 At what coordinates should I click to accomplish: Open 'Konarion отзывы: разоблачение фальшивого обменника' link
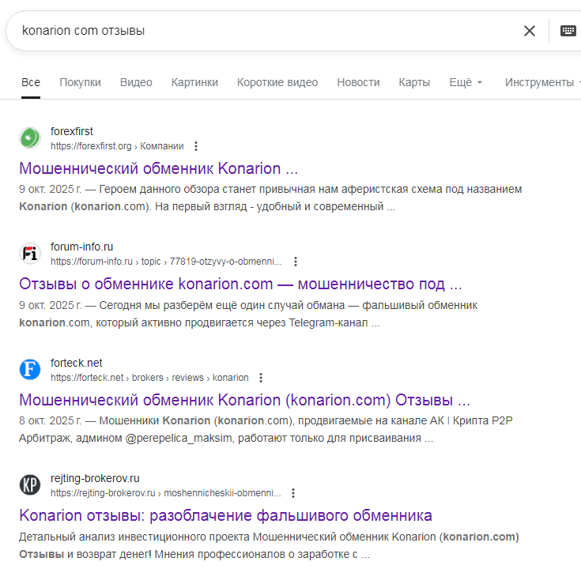tap(225, 515)
